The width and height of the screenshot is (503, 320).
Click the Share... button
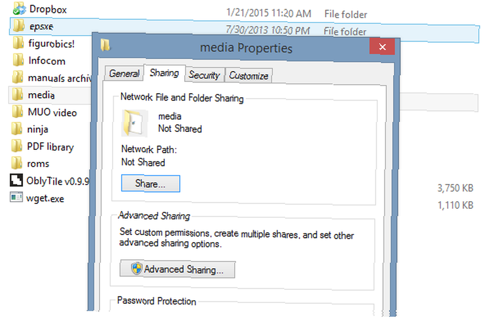click(x=150, y=184)
